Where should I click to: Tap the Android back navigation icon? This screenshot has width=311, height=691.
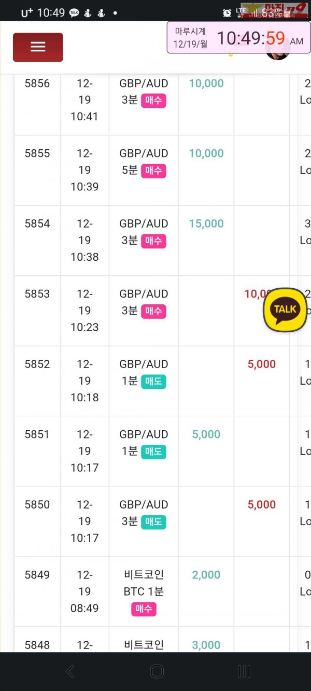coord(70,672)
